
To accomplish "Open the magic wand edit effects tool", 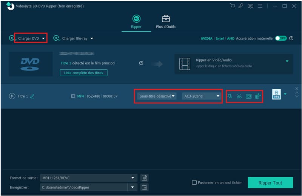I will tap(230, 96).
